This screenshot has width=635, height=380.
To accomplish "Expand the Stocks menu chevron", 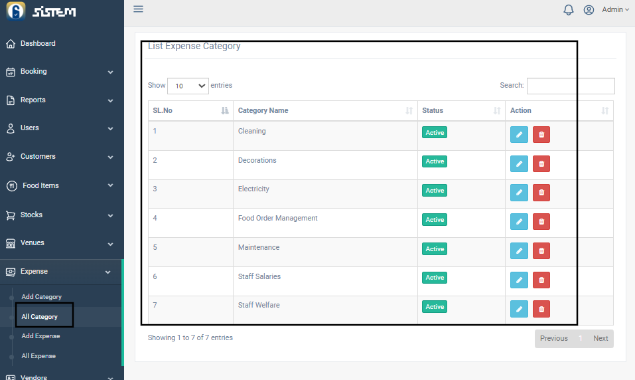I will (x=110, y=215).
